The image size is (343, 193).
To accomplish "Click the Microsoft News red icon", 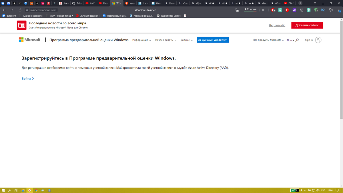I will [22, 25].
